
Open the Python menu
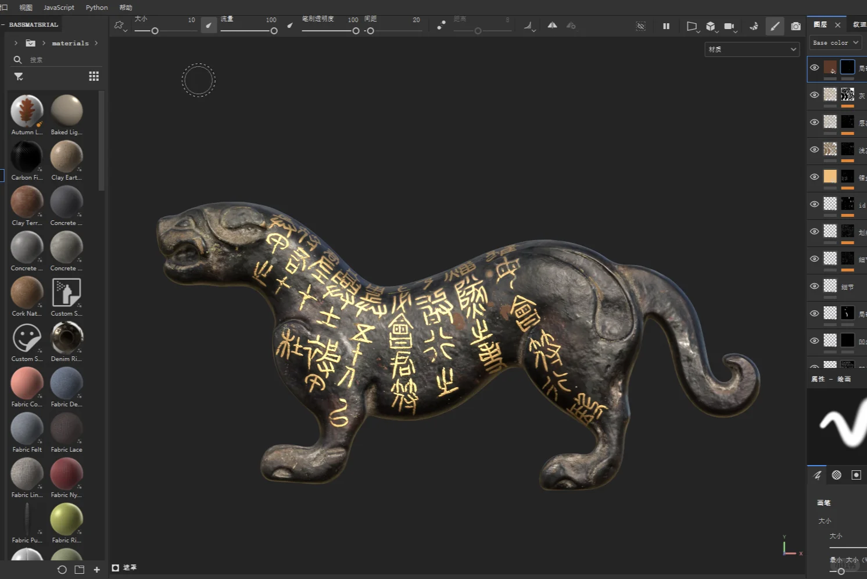pyautogui.click(x=96, y=8)
